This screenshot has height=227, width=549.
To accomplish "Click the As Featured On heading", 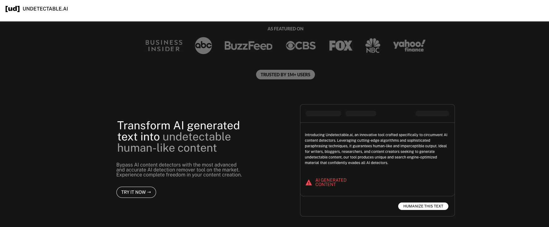I will 285,29.
